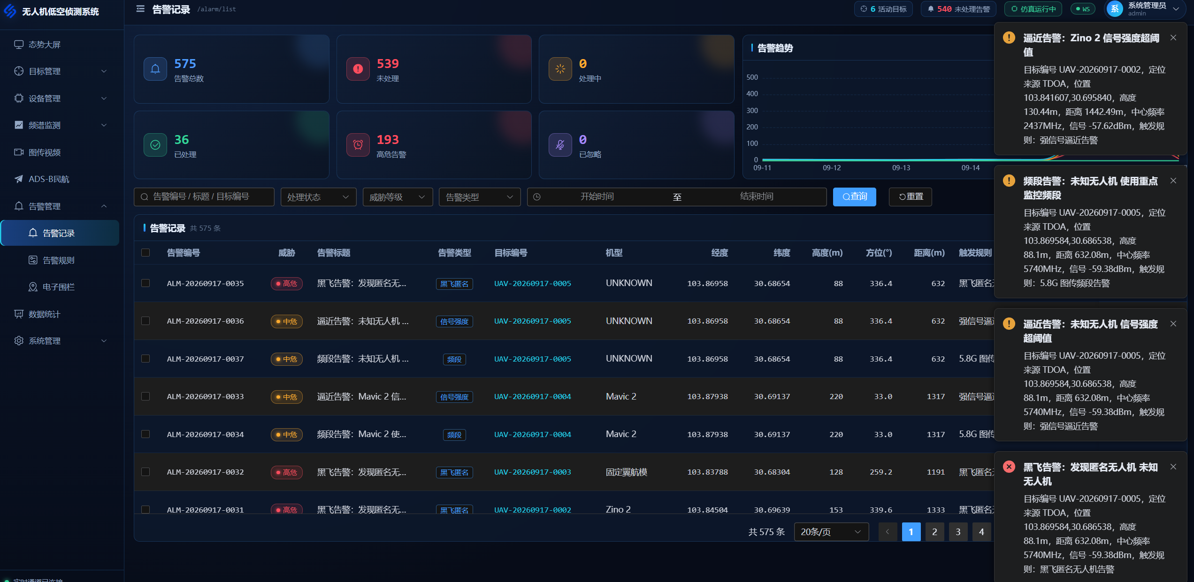Check the row ALM-20260917-0036 checkbox
1194x582 pixels.
click(x=145, y=321)
